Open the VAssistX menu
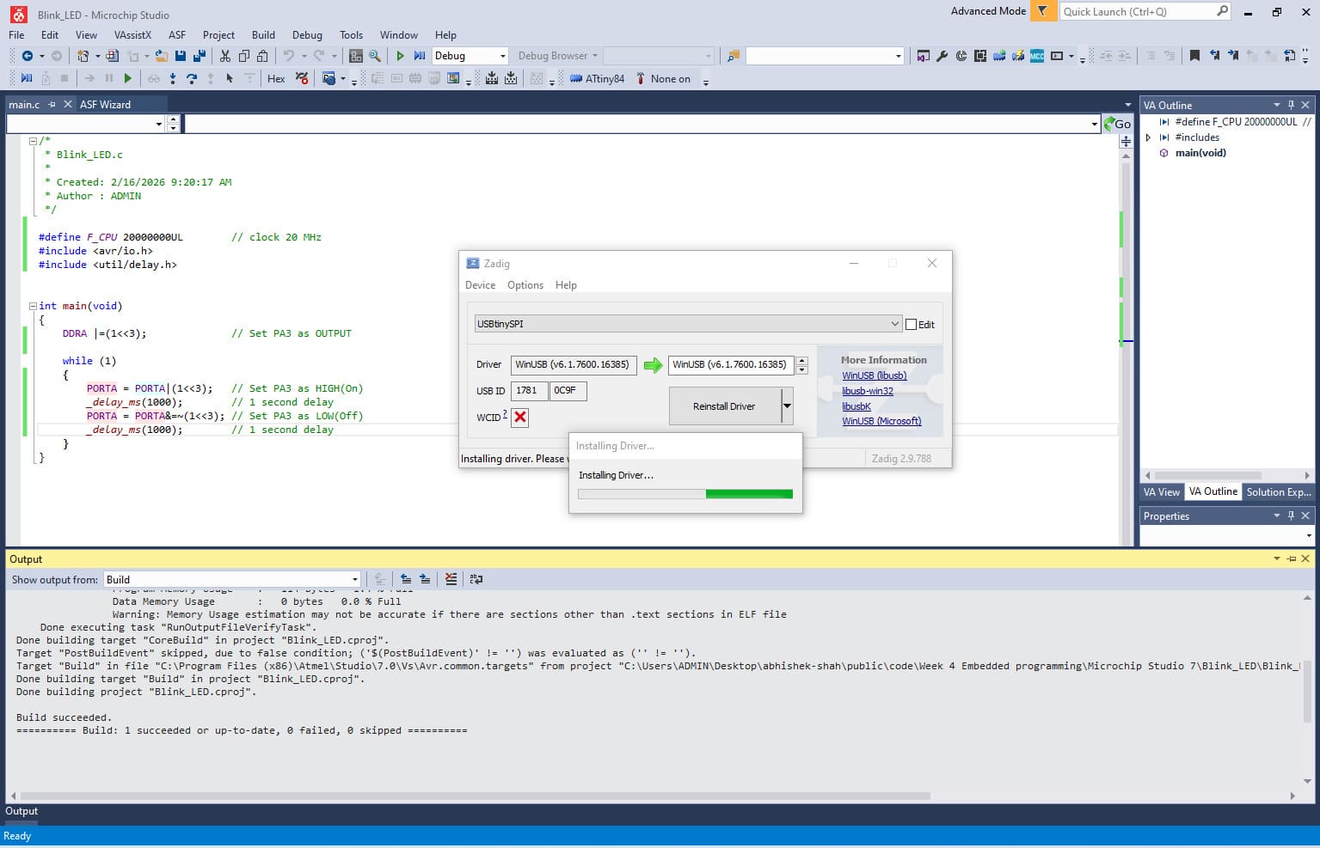 click(x=132, y=35)
